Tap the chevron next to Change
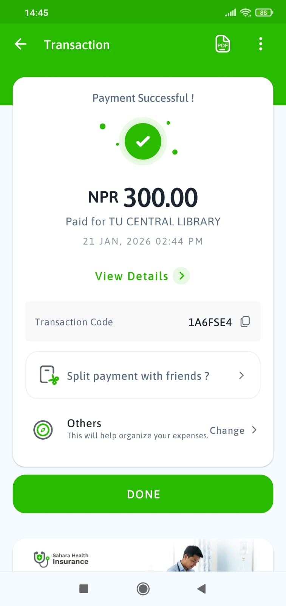Screen dimensions: 286x606 254,430
